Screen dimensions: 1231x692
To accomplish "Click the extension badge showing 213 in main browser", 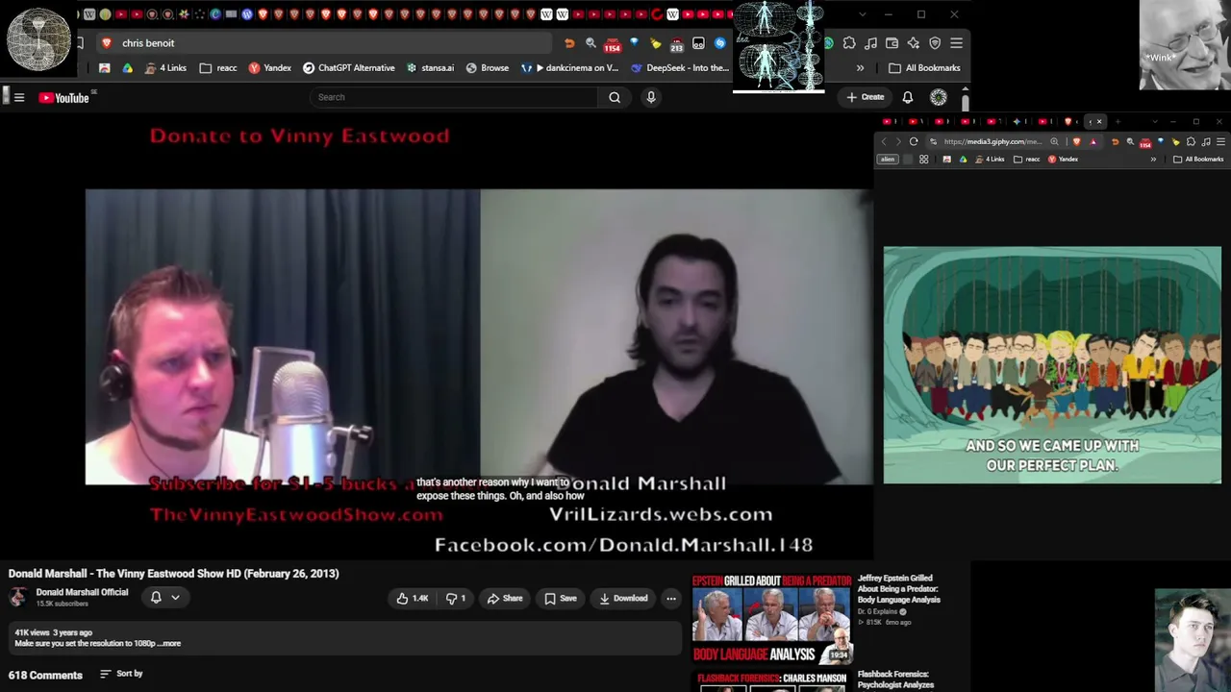I will click(x=677, y=44).
